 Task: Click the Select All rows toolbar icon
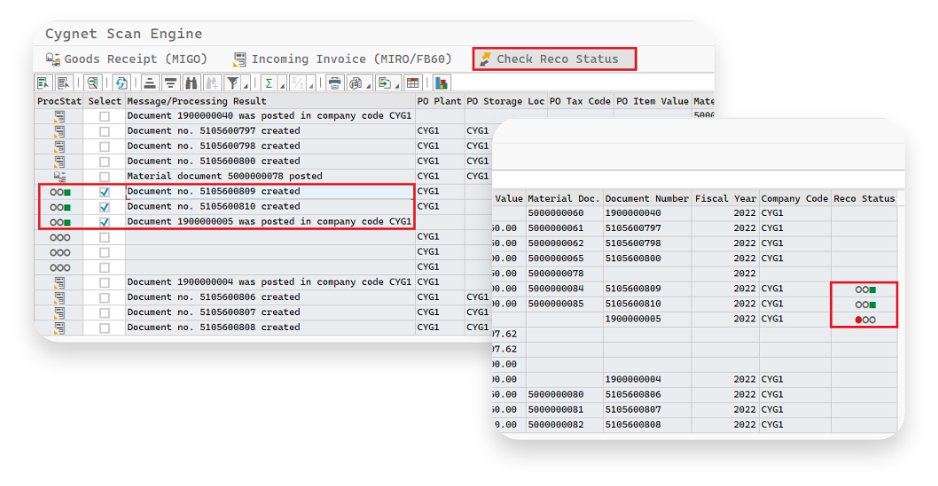(x=43, y=83)
